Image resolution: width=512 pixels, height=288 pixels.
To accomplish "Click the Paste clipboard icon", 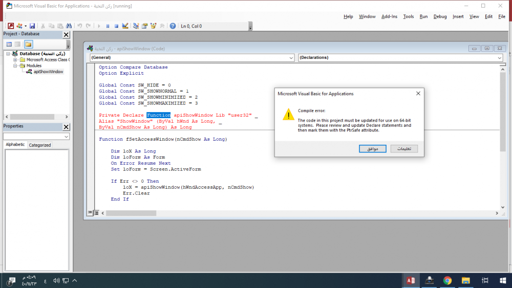I will tap(60, 26).
